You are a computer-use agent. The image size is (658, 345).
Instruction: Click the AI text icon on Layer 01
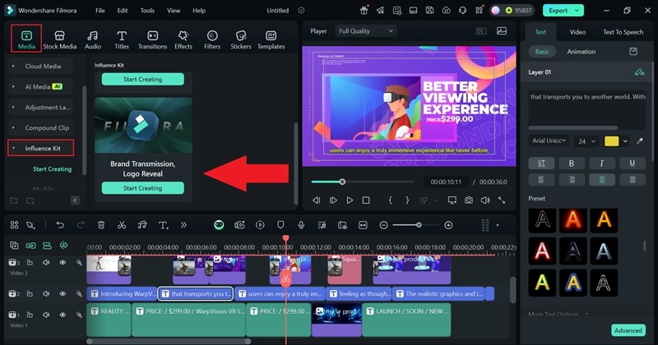(640, 72)
